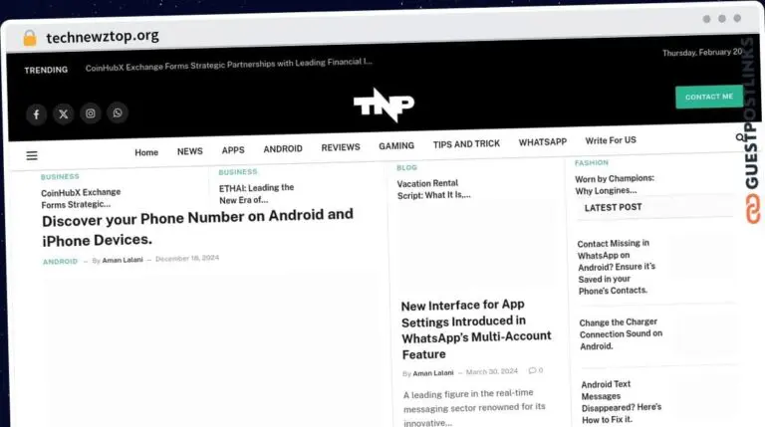Click the CONTACT ME button
The height and width of the screenshot is (427, 765).
click(x=709, y=97)
